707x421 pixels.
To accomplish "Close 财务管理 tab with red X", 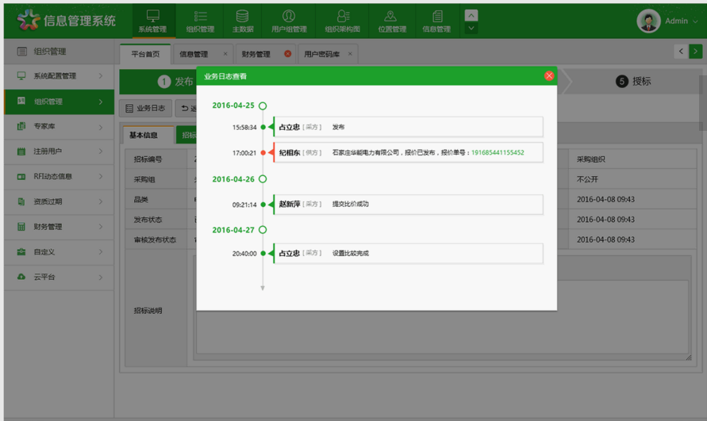I will 288,54.
